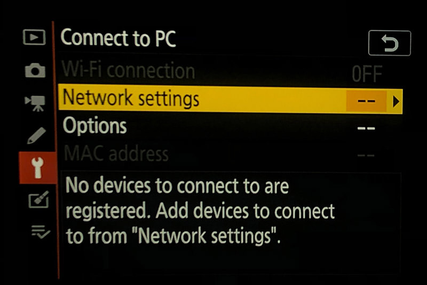Open the Playback menu icon
Viewport: 427px width, 285px height.
[x=34, y=37]
